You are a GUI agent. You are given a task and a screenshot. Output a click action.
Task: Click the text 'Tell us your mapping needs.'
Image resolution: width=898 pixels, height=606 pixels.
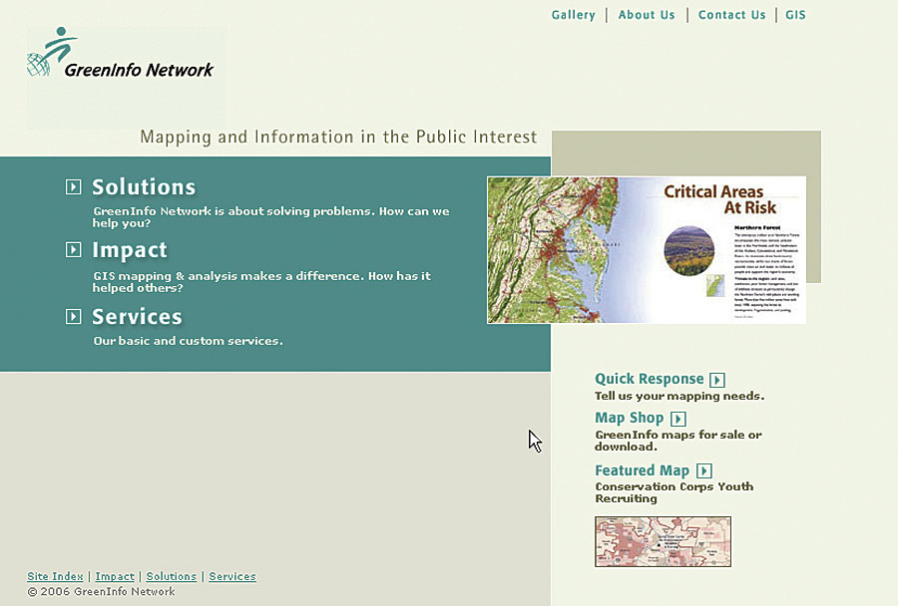point(679,396)
